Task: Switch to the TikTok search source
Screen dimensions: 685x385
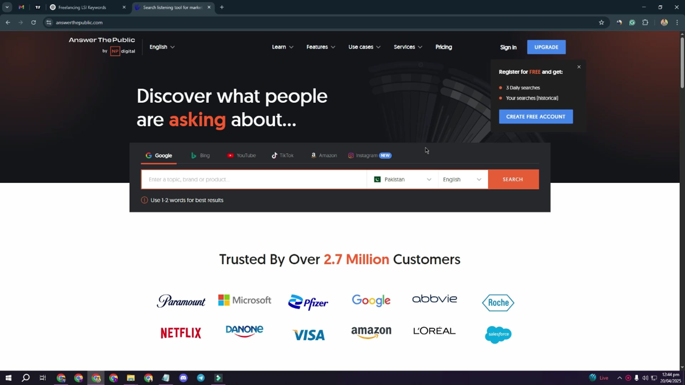Action: [x=283, y=155]
